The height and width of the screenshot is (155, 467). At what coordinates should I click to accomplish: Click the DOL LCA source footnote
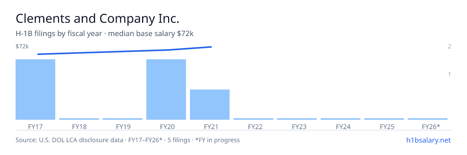[x=128, y=140]
